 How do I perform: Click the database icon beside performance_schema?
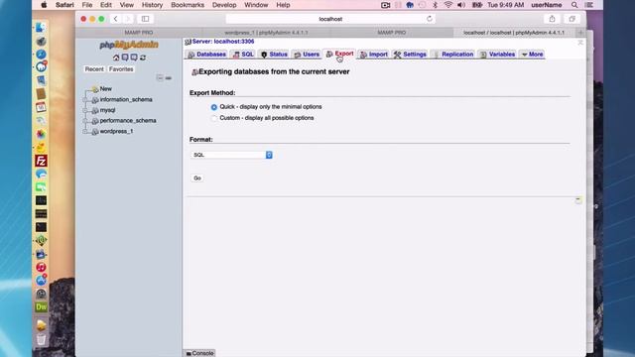point(95,121)
